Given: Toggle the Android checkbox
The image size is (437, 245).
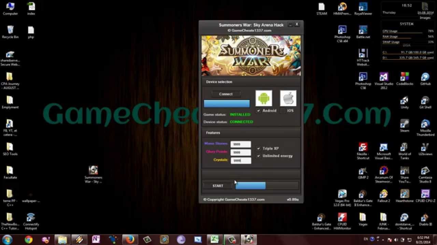Looking at the screenshot, I should pyautogui.click(x=259, y=111).
